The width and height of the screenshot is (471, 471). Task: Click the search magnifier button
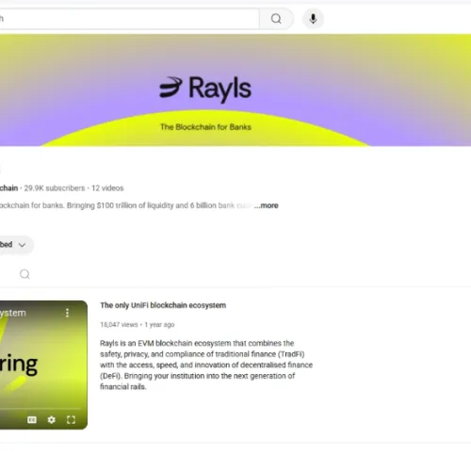[x=276, y=19]
